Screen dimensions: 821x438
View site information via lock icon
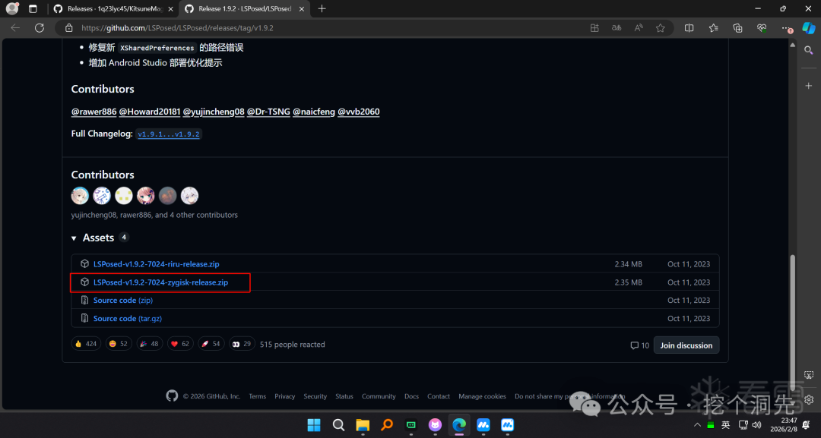coord(68,28)
